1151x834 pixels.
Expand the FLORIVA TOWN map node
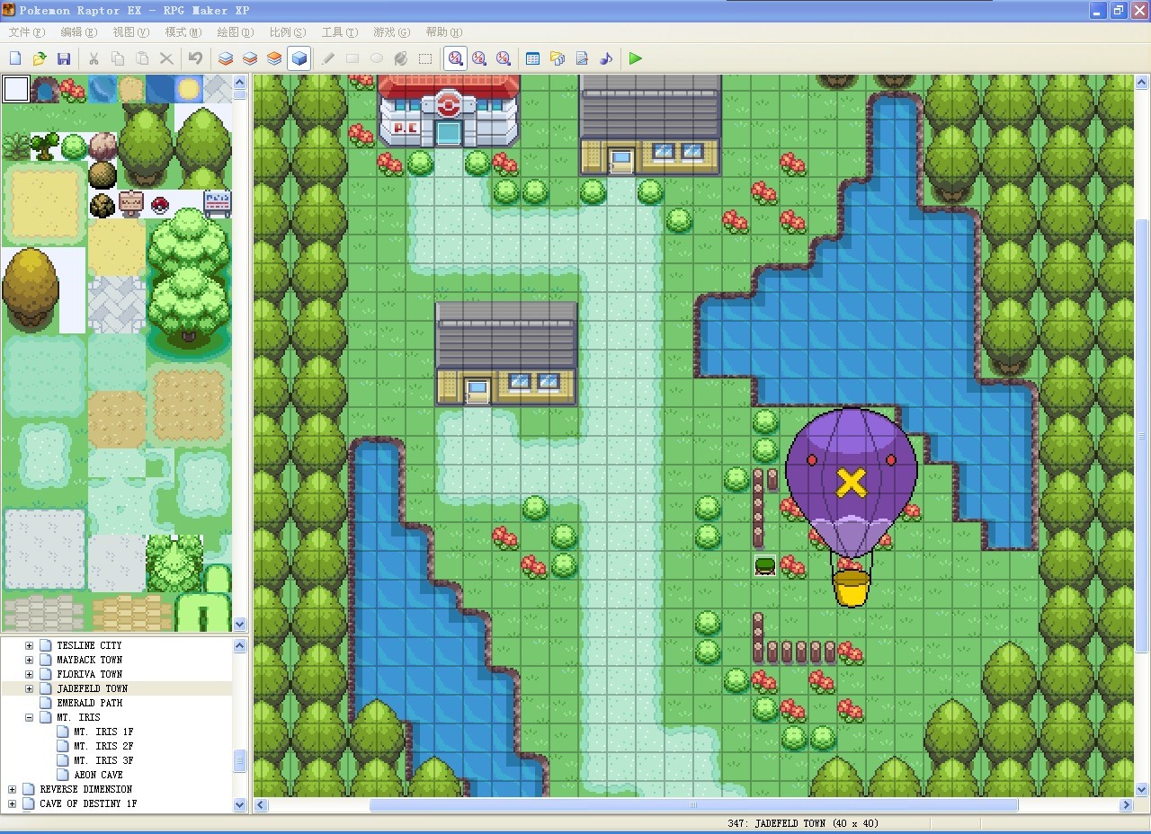click(29, 674)
